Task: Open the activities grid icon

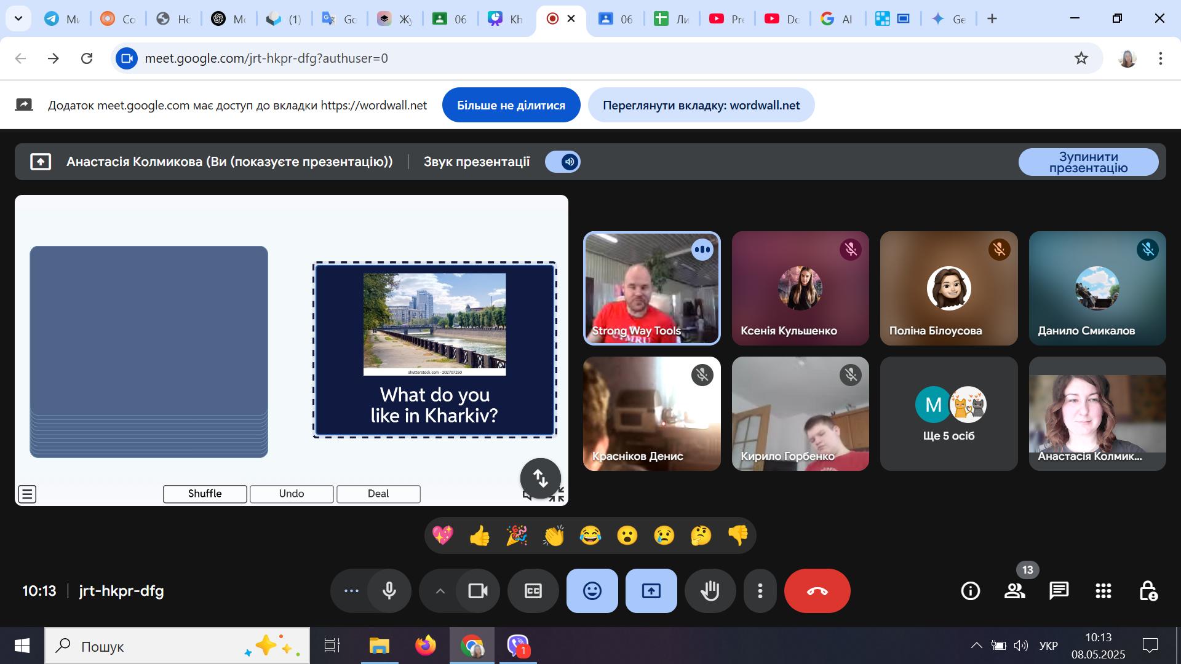Action: point(1103,591)
